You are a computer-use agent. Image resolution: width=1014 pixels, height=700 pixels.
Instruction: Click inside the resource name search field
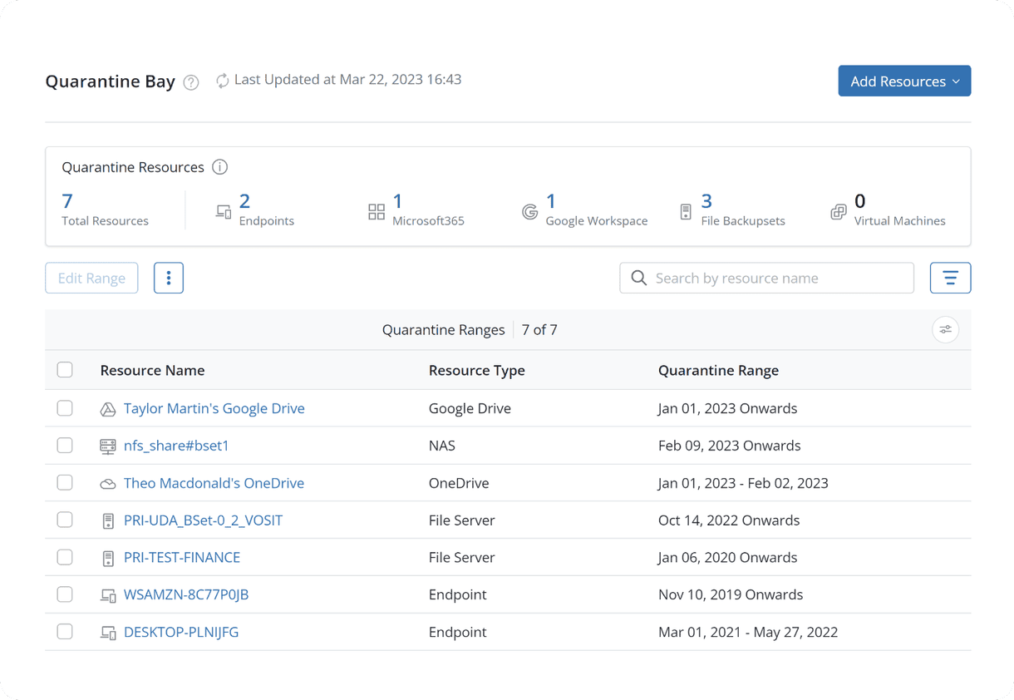765,278
